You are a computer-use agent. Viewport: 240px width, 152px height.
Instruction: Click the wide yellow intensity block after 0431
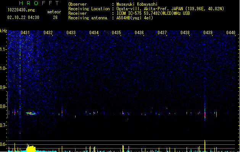(31, 148)
